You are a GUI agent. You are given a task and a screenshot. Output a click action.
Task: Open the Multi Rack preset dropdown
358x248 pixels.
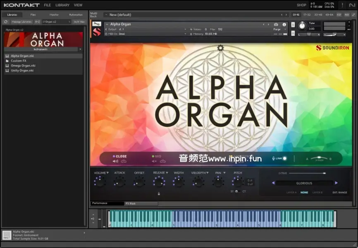click(x=106, y=14)
